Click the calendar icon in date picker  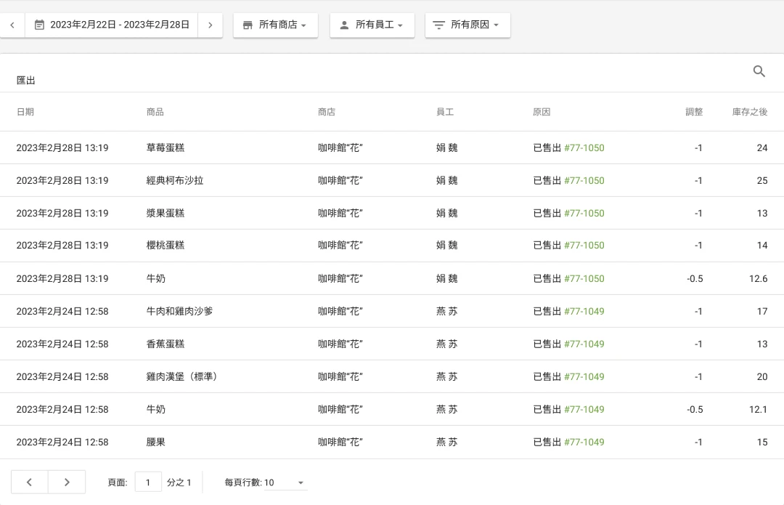39,25
